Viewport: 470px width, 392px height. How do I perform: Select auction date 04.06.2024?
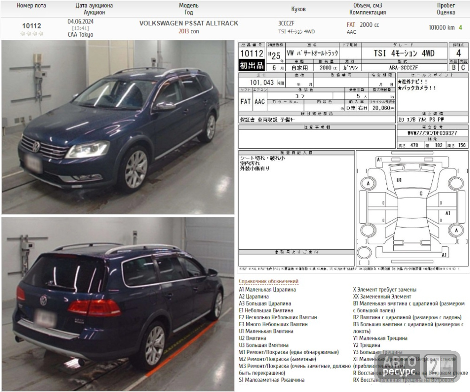coord(80,22)
